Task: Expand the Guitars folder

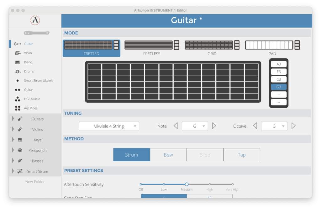Action: [13, 119]
